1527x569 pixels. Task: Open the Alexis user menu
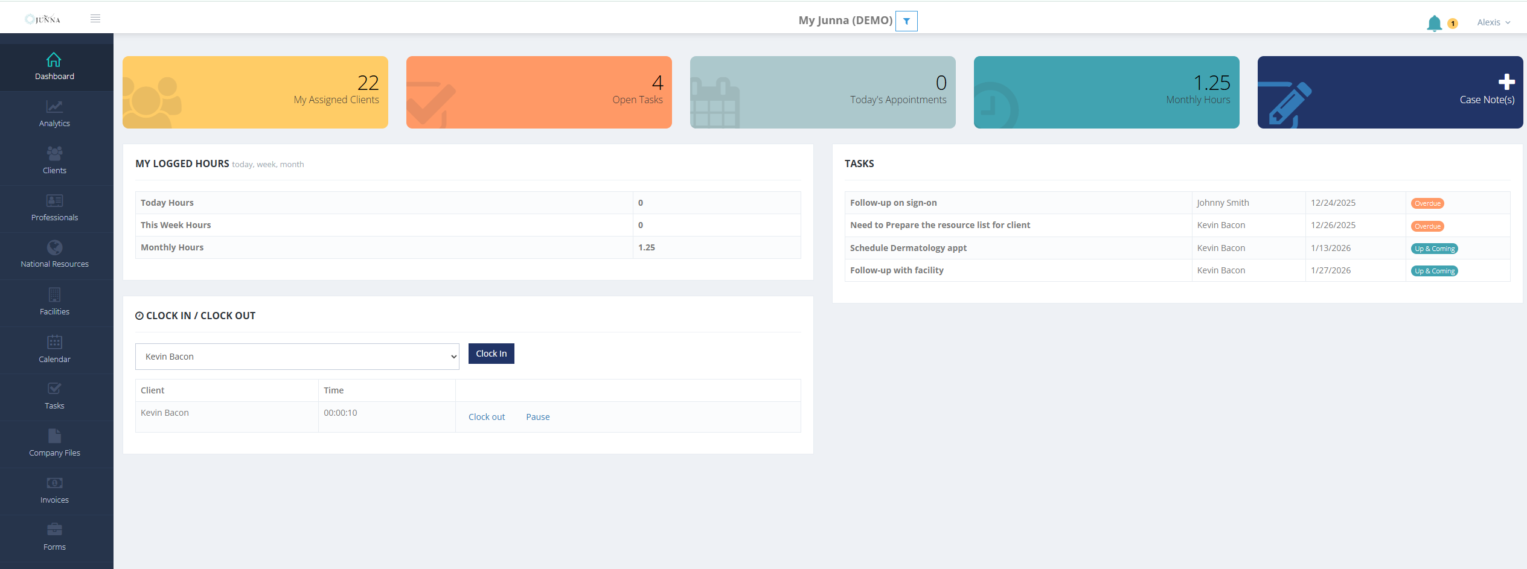pyautogui.click(x=1494, y=22)
